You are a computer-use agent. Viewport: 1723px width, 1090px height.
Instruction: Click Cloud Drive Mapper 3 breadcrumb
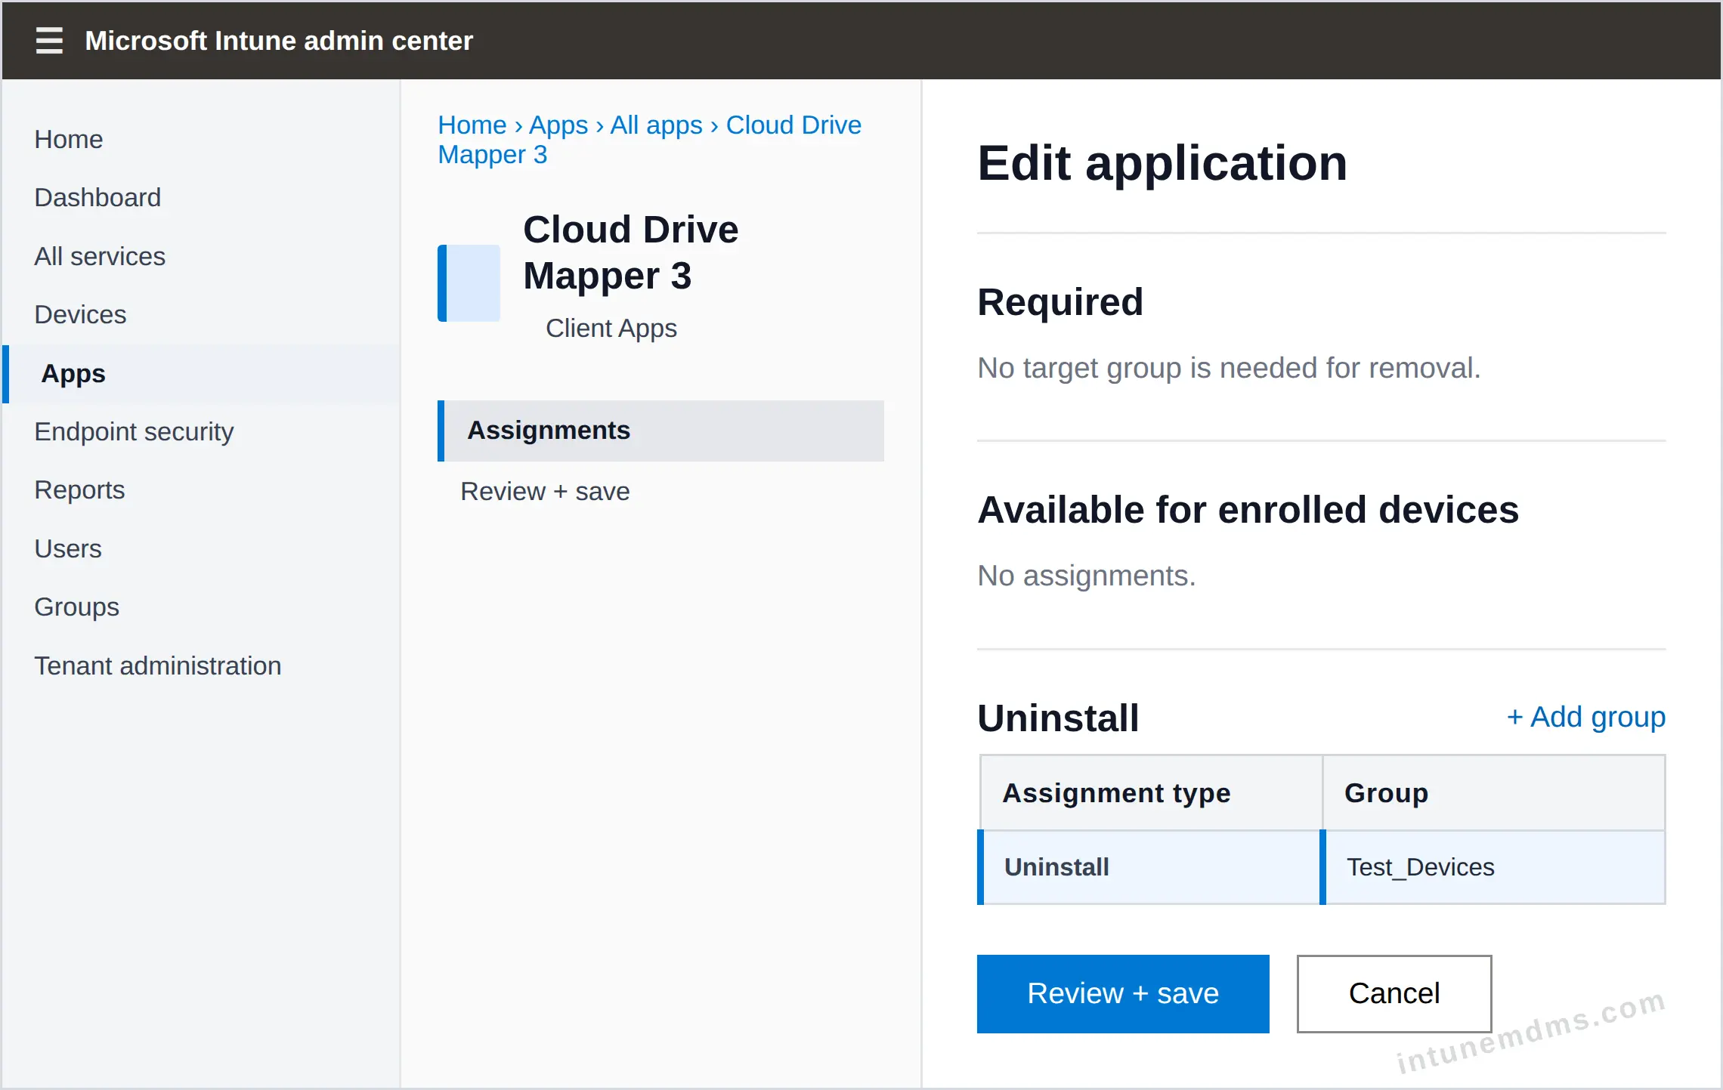point(650,140)
